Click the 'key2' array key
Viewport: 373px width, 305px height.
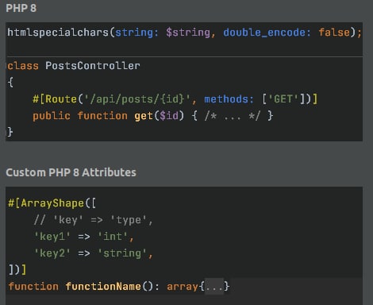click(52, 253)
